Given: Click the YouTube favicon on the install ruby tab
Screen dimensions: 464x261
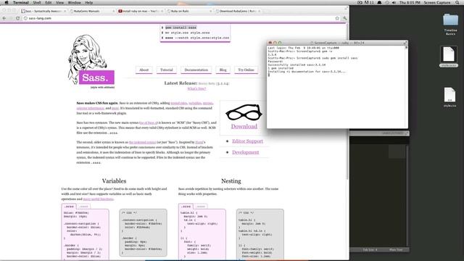Looking at the screenshot, I should (120, 12).
